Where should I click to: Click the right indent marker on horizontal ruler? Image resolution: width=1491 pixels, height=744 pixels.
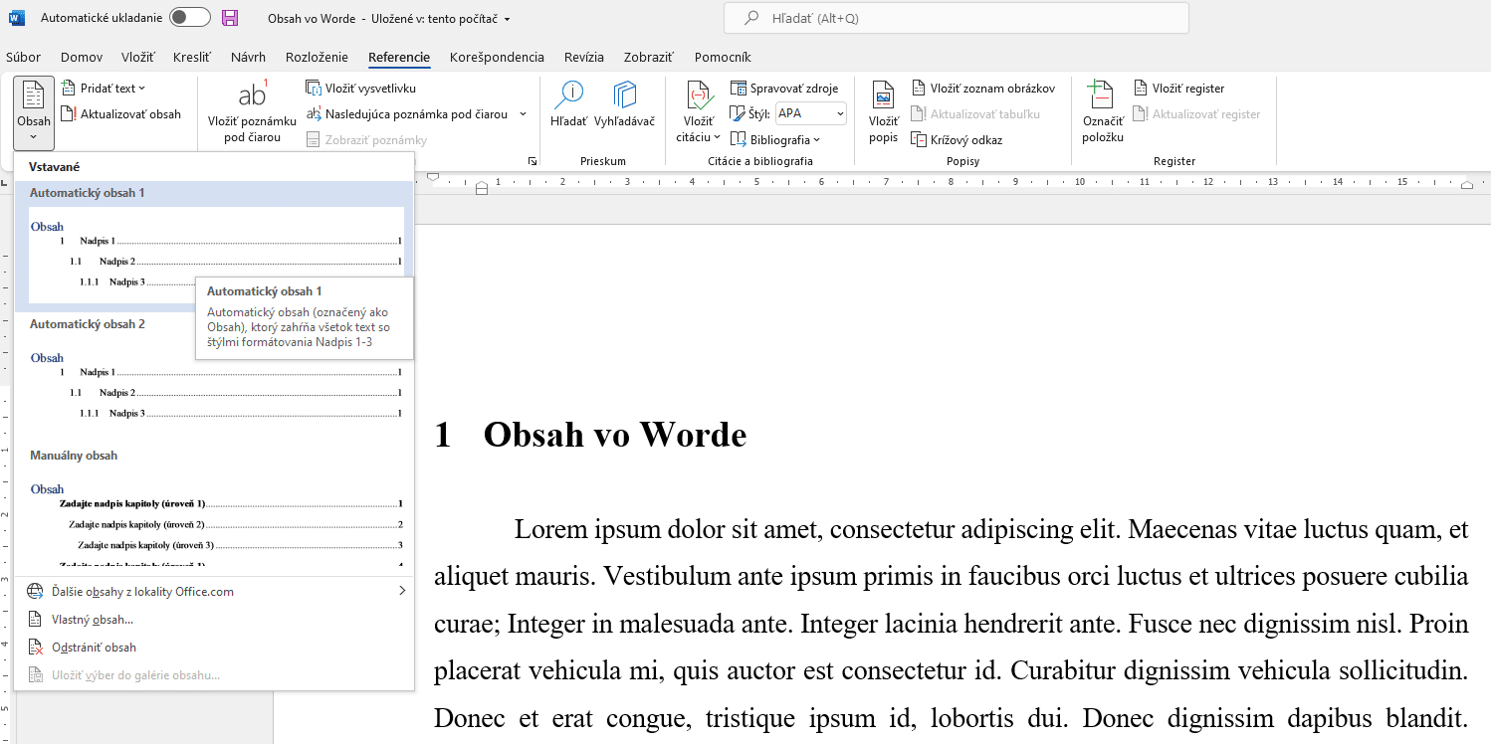(1467, 186)
